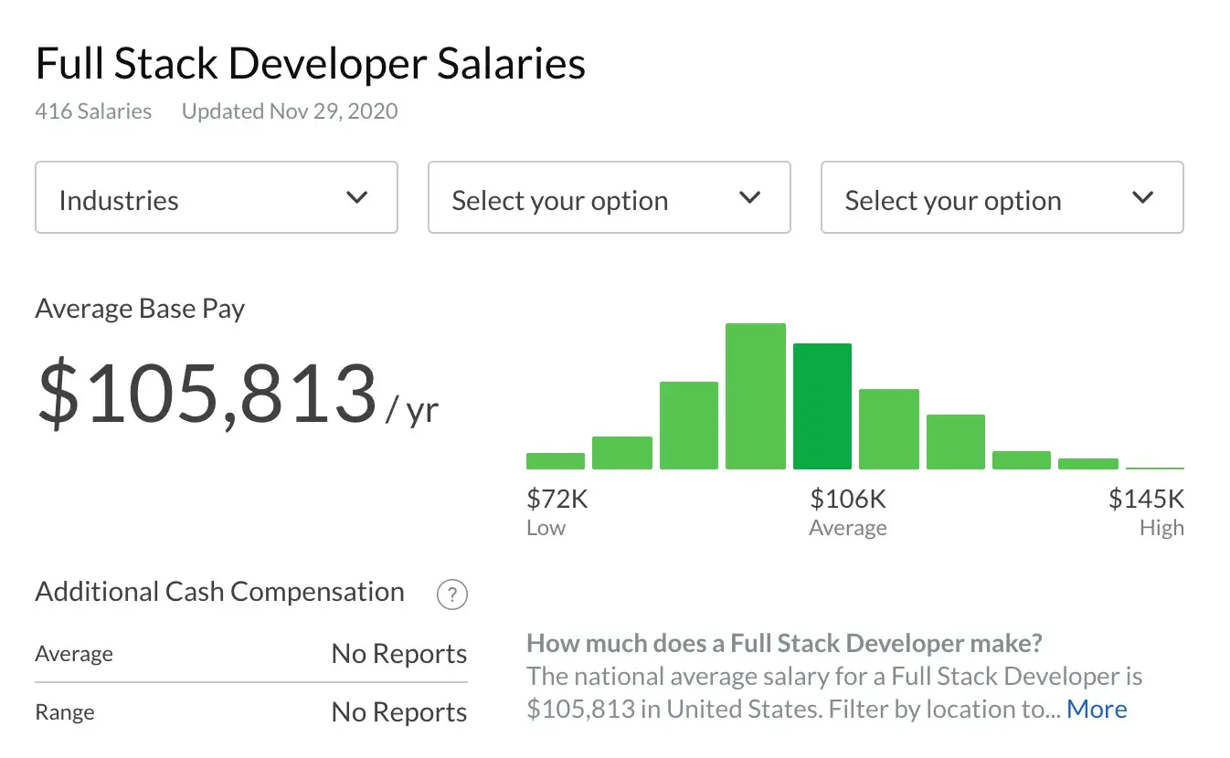The image size is (1230, 758).
Task: Click the Additional Cash Compensation help icon
Action: coord(452,595)
